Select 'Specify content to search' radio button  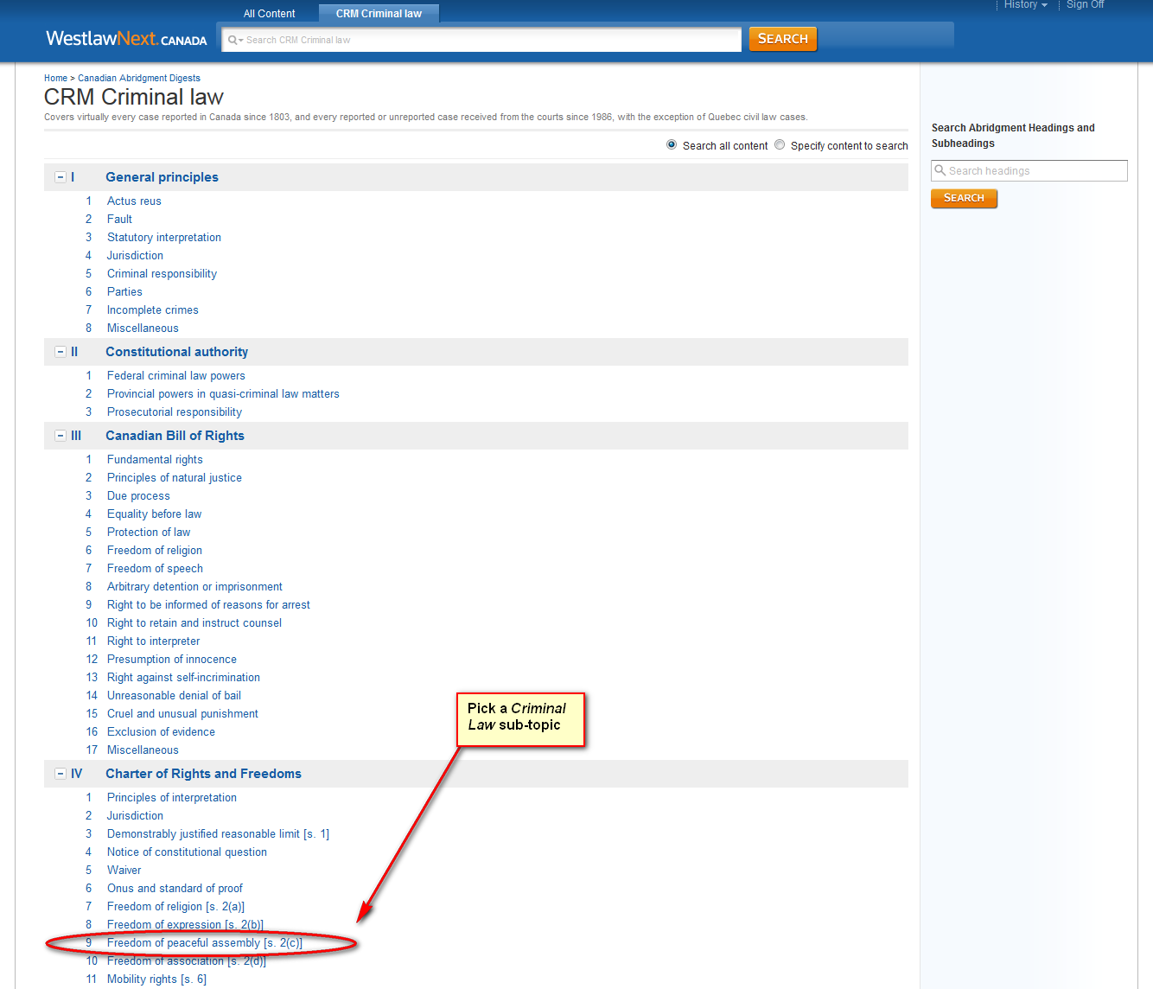[x=780, y=145]
